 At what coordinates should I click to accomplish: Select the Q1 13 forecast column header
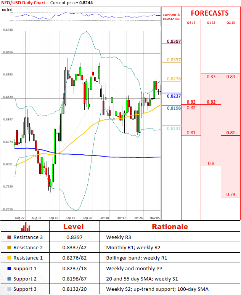(x=211, y=22)
